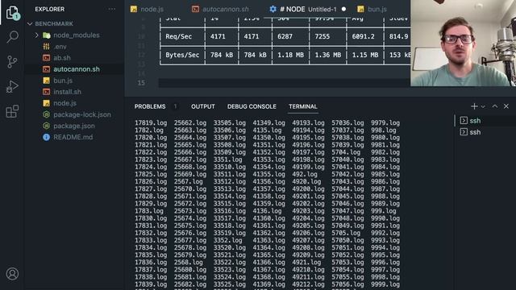Open the OUTPUT panel tab
516x290 pixels.
pos(203,106)
